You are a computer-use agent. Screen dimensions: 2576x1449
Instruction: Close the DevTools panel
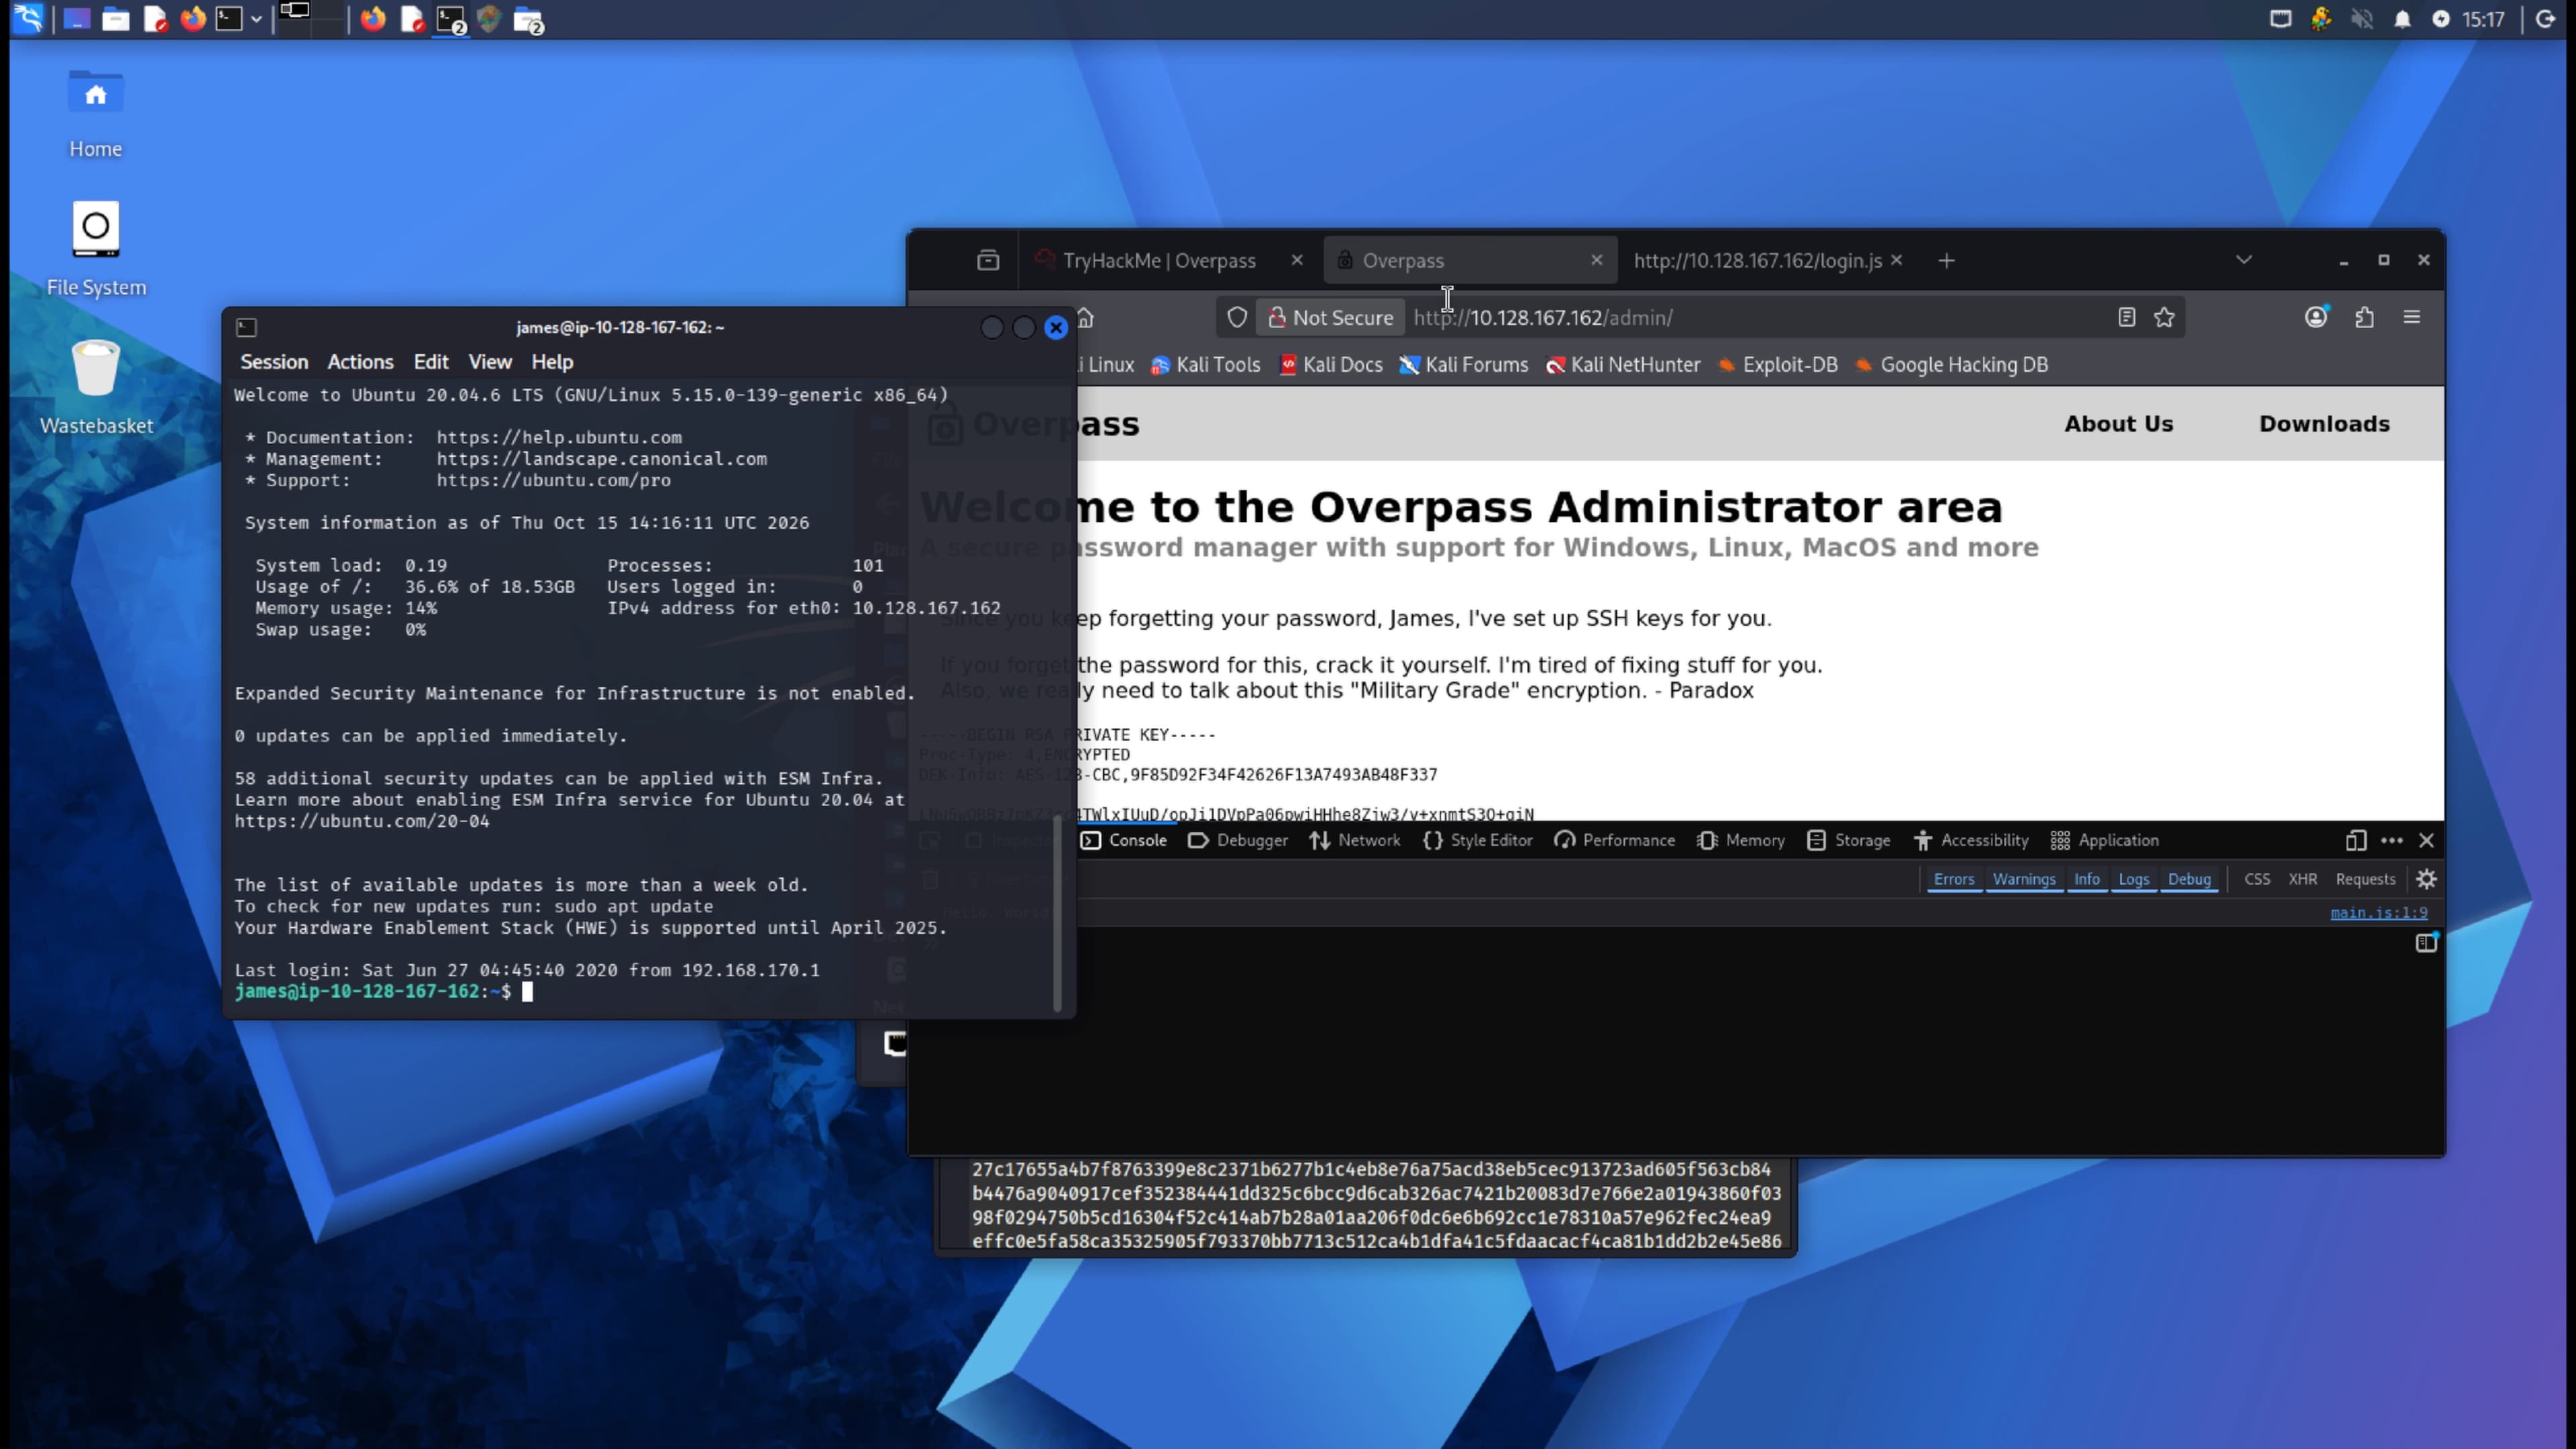[2427, 840]
